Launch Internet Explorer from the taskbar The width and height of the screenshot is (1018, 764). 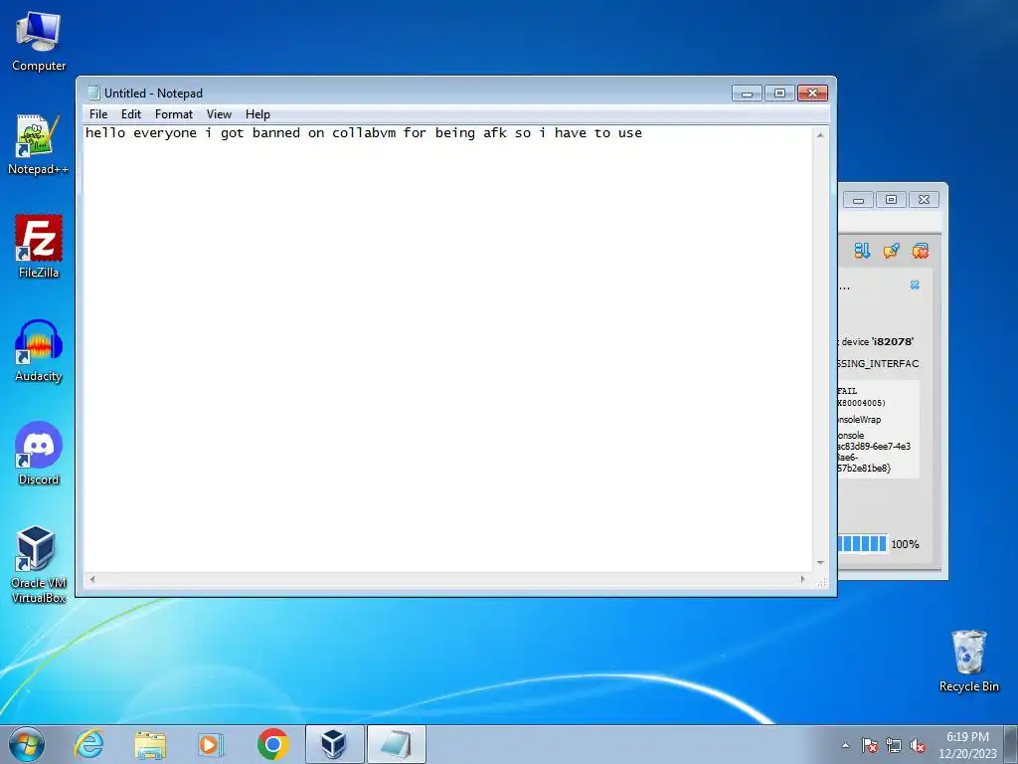click(88, 744)
